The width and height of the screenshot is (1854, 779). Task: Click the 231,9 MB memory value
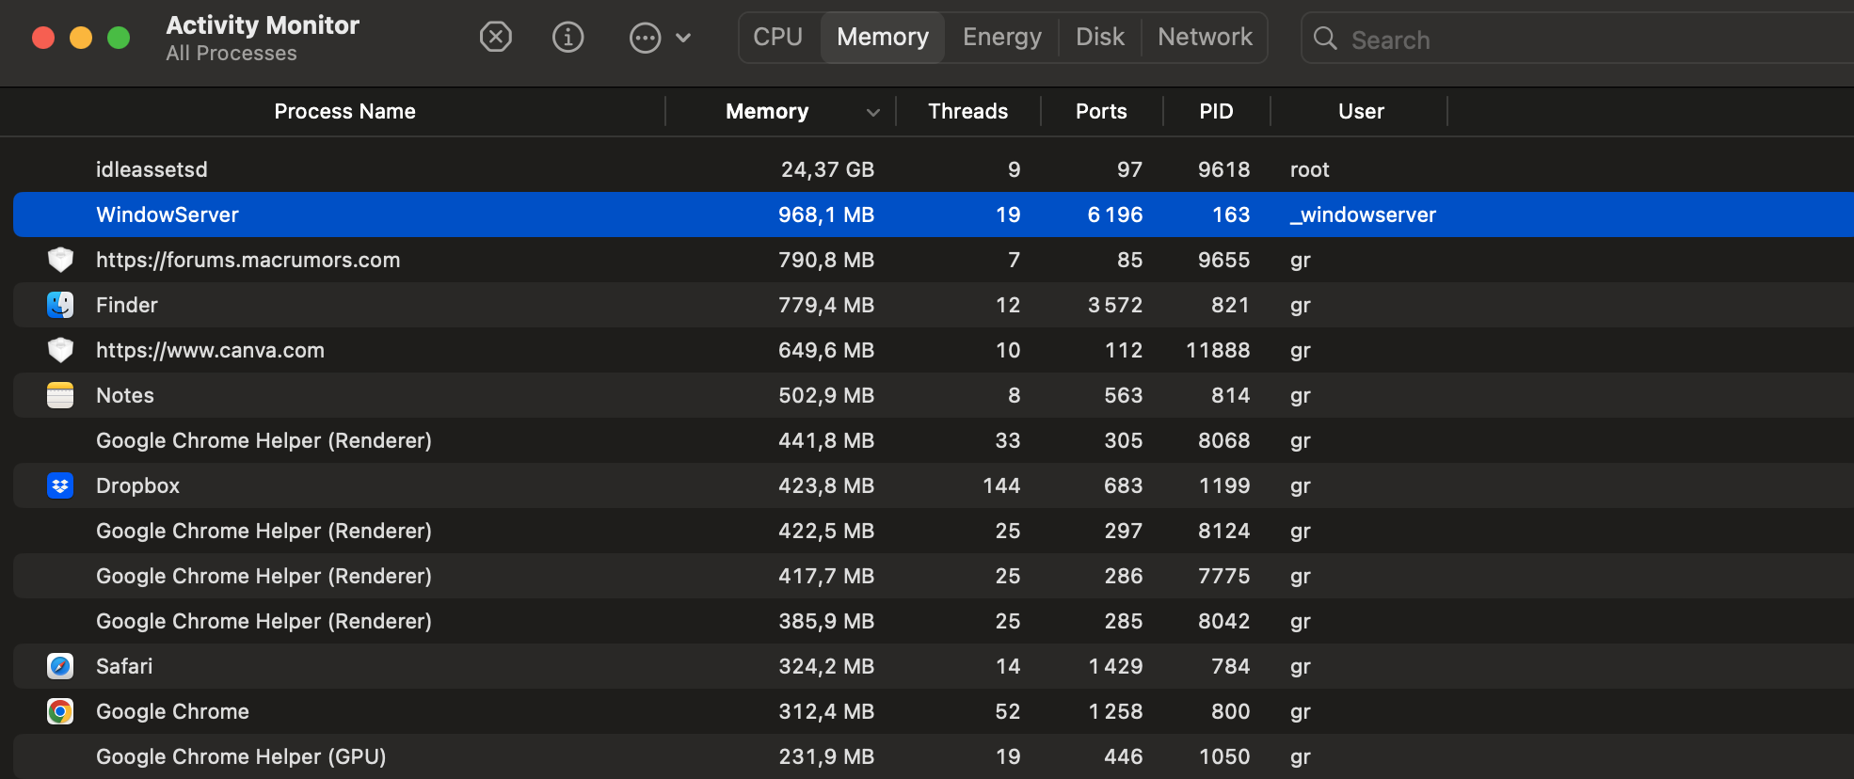coord(826,756)
